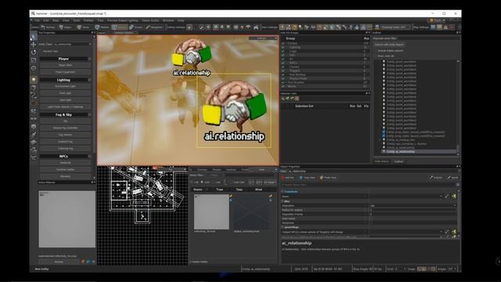Toggle visibility of Tool Brushes group
The image size is (501, 282).
[x=283, y=82]
